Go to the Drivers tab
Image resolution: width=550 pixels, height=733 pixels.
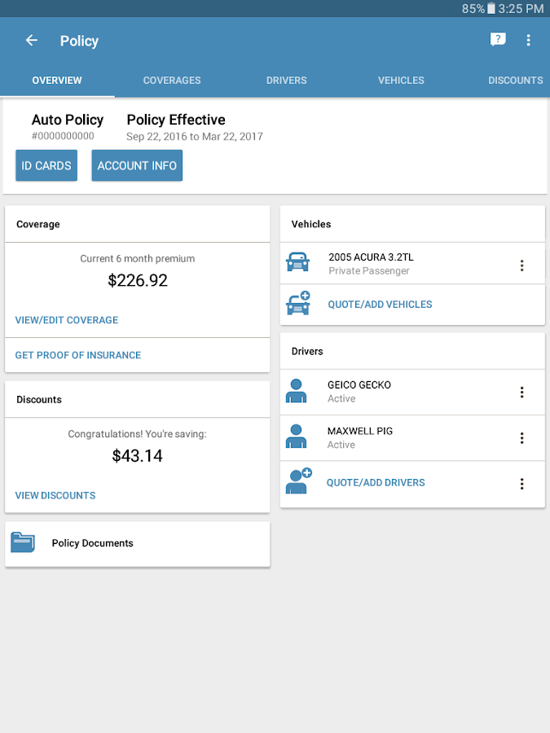pos(287,81)
